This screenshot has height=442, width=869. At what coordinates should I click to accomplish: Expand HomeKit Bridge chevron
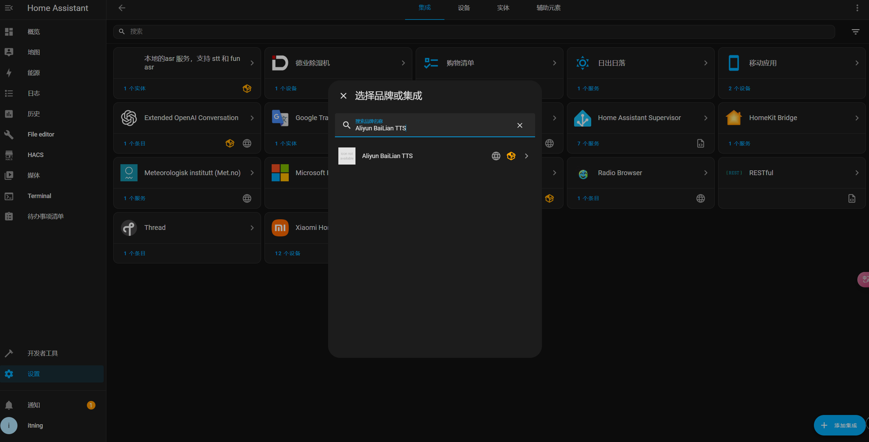pos(857,118)
